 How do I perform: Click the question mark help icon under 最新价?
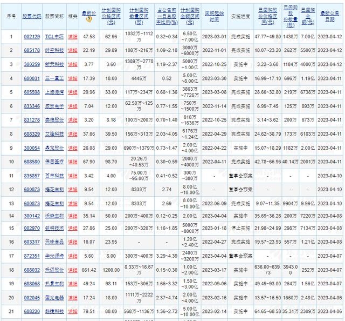pyautogui.click(x=89, y=19)
